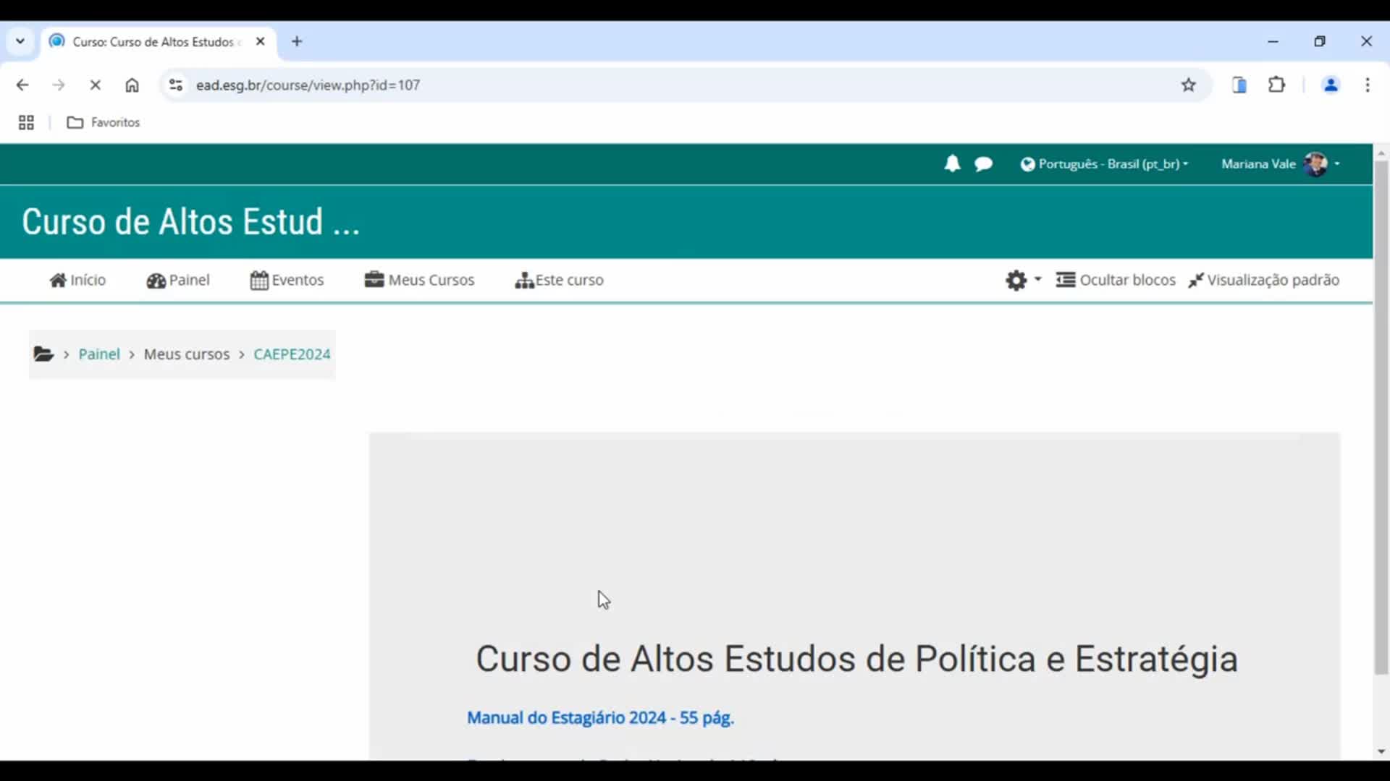
Task: Open the messages speech bubble icon
Action: coord(983,164)
